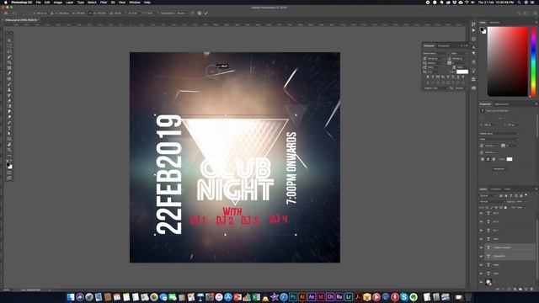Open layer filter kind dropdown
Viewport: 539px width, 303px height.
coord(488,195)
